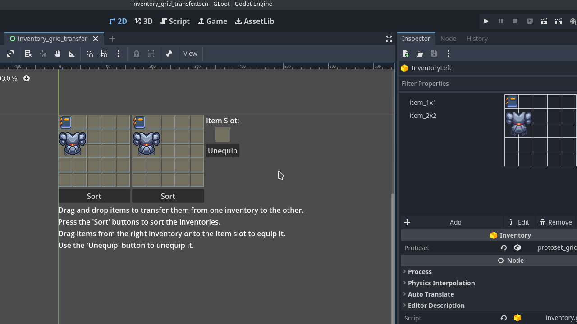Open the View menu in viewport toolbar
The image size is (577, 324).
pos(190,54)
